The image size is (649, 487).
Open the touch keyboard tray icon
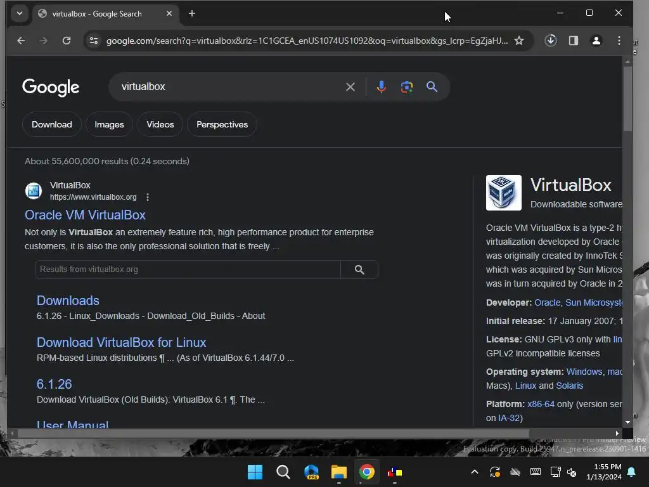click(535, 472)
